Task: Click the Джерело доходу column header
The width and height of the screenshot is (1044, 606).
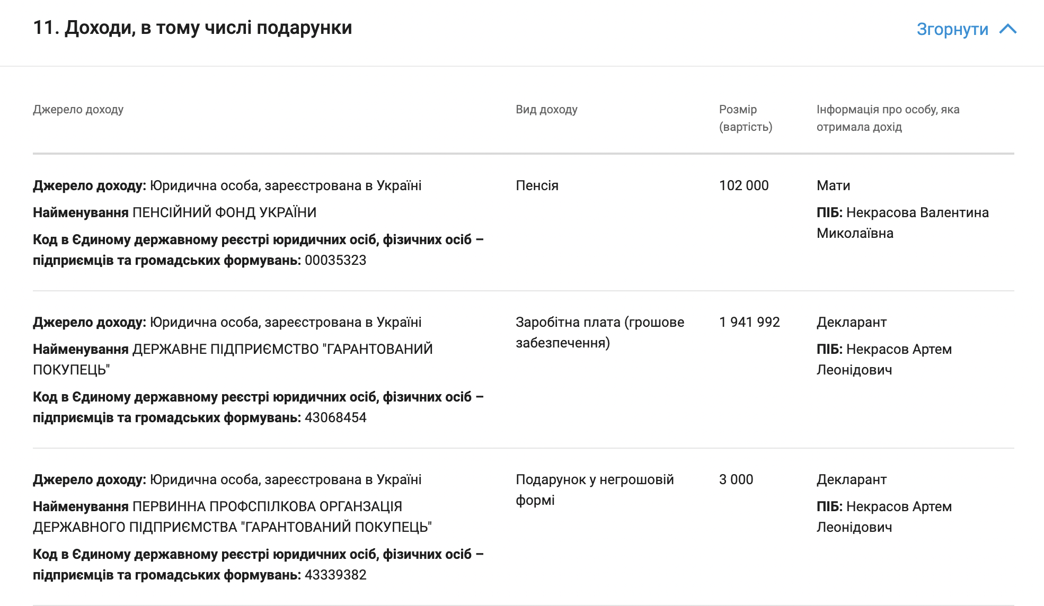Action: pyautogui.click(x=78, y=110)
